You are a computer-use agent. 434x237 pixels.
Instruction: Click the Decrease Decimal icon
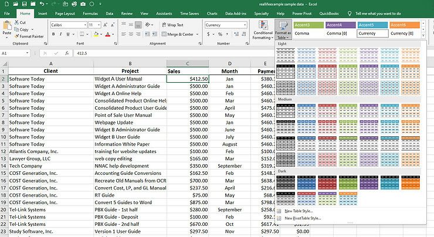tap(244, 34)
